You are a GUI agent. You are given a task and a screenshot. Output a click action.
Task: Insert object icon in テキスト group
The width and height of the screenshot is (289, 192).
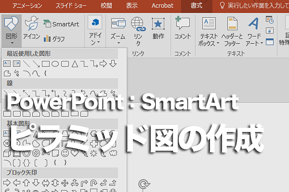270,42
